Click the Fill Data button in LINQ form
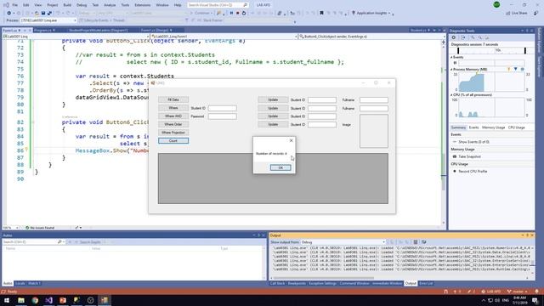 coord(173,99)
